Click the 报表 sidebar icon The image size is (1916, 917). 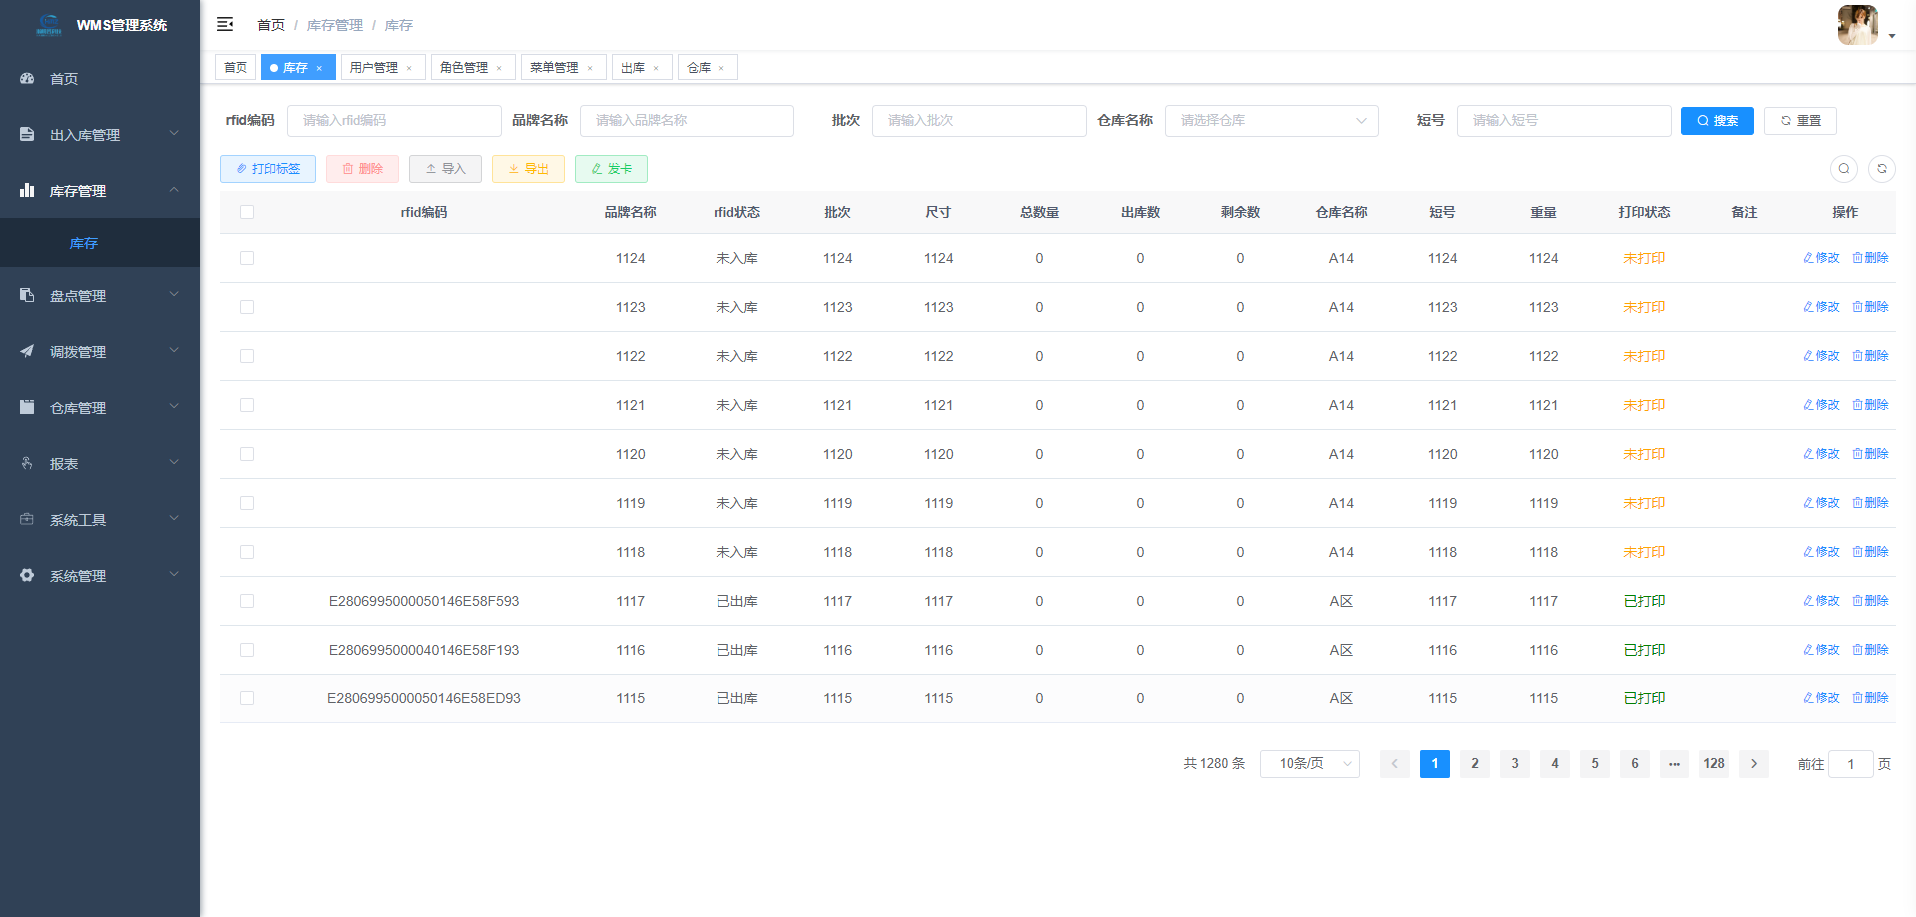point(27,463)
